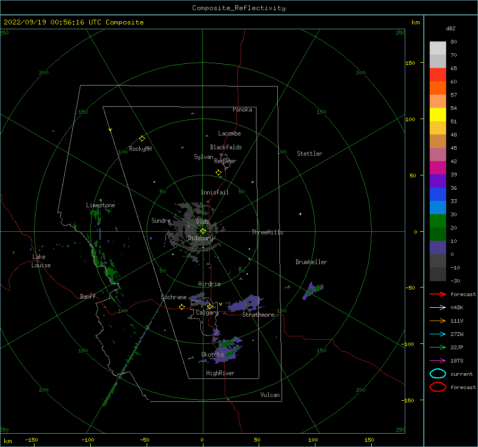Click the Lake Louise label

tap(41, 261)
